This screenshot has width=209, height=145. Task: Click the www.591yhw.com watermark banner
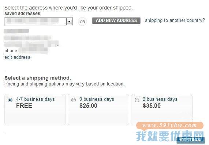click(170, 125)
